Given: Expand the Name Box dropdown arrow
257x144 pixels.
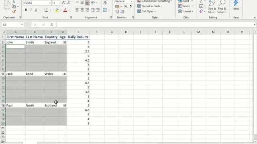Looking at the screenshot, I should 22,25.
